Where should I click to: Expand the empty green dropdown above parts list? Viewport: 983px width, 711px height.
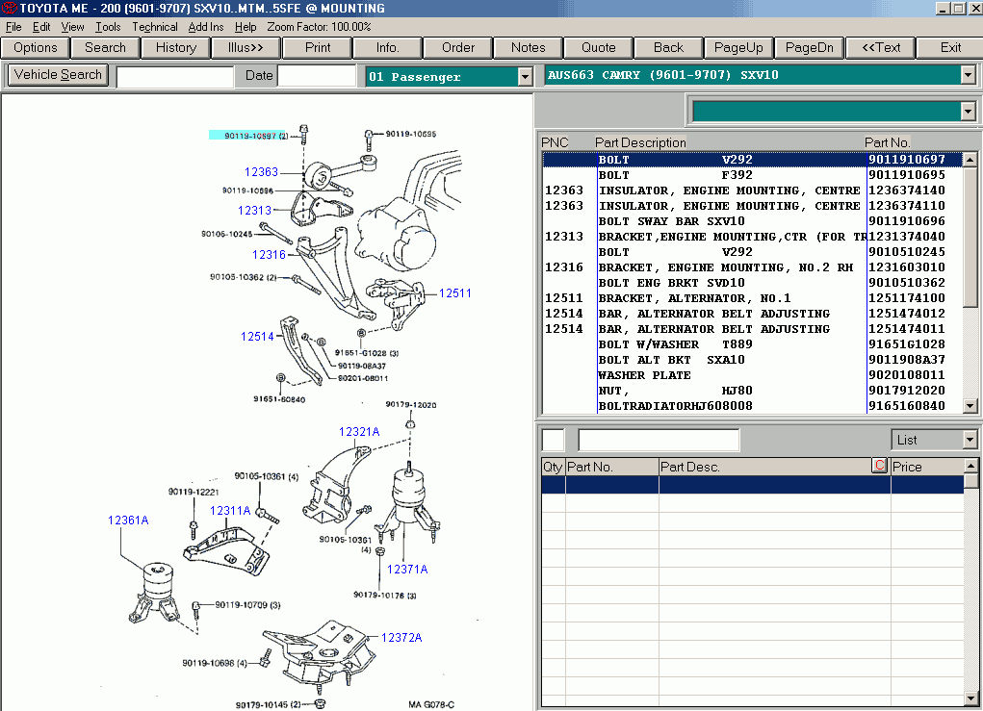click(x=968, y=112)
